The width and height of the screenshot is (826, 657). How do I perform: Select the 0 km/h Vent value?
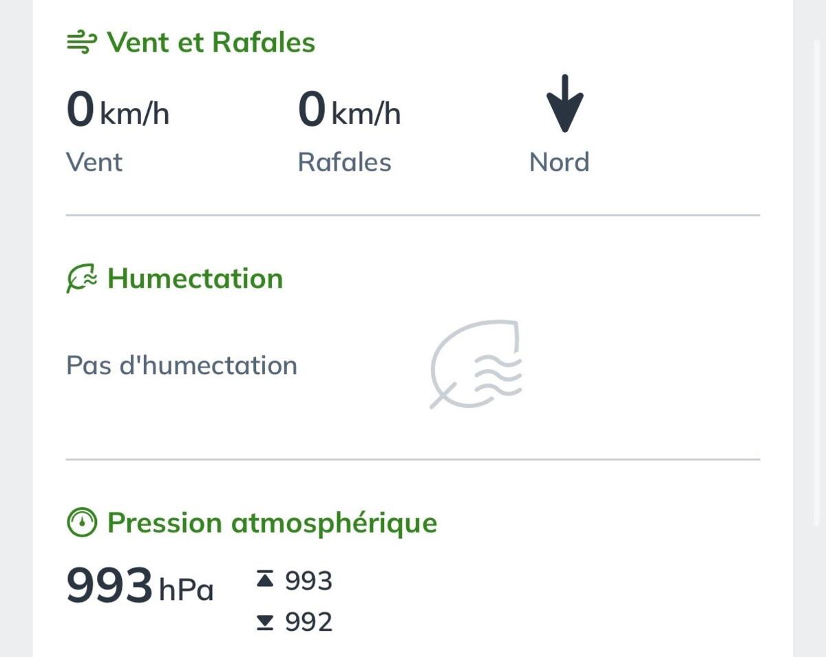pos(118,111)
